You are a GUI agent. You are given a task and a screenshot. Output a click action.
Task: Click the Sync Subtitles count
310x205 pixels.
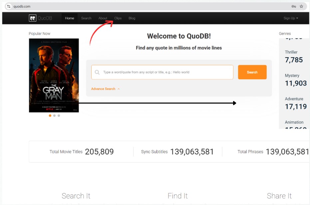click(x=192, y=152)
